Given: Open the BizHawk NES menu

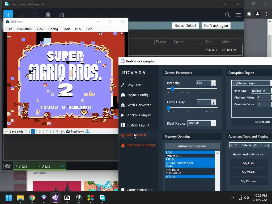Looking at the screenshot, I should point(78,29).
